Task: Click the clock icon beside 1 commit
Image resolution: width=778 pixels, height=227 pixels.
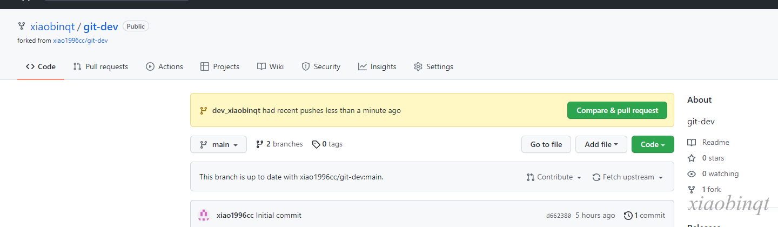Action: click(628, 215)
